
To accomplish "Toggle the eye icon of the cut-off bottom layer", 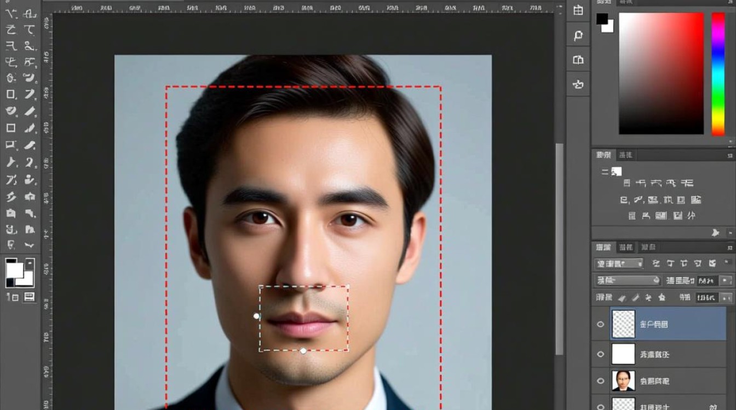I will point(600,406).
